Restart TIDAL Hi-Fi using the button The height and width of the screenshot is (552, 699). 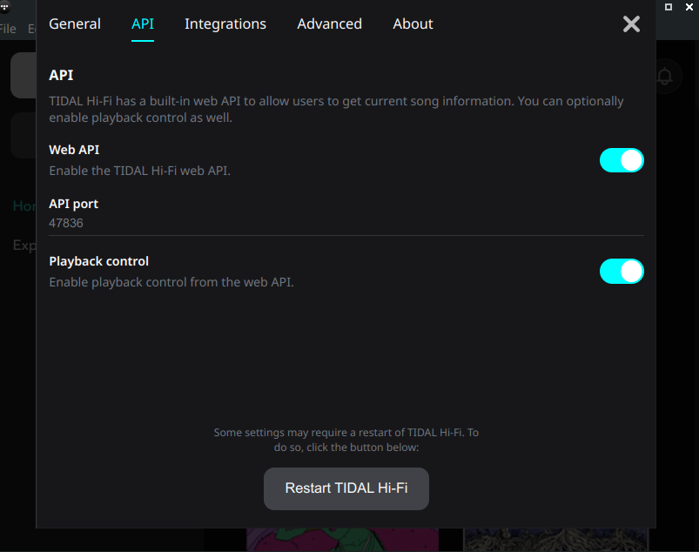pyautogui.click(x=346, y=488)
